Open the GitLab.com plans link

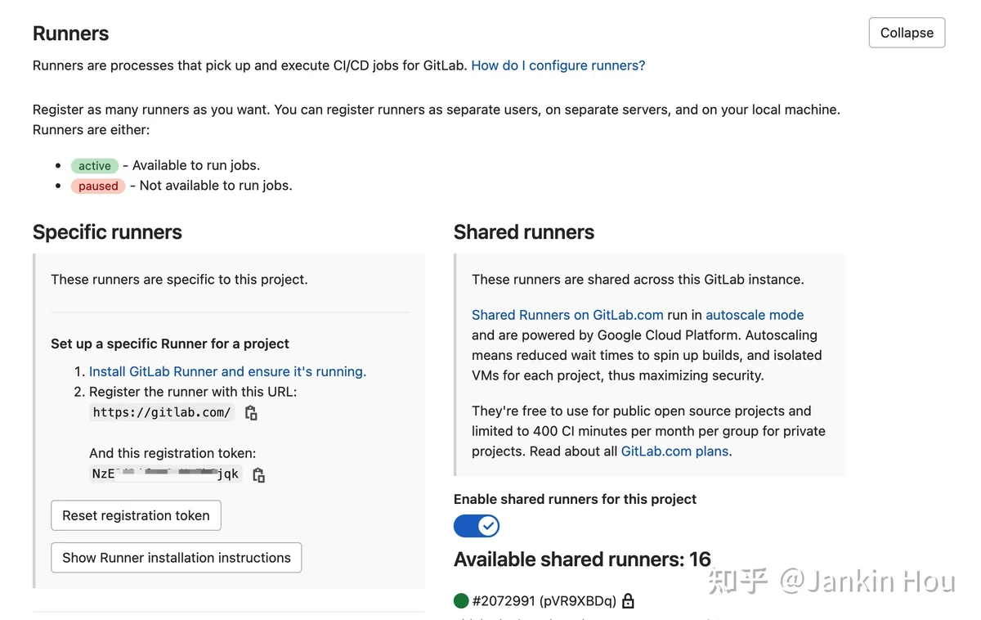674,452
